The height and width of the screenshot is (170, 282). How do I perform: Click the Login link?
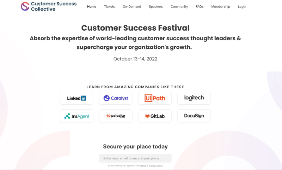[x=242, y=7]
